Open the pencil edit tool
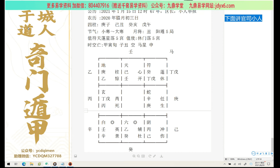Screen dimensions: 280x168 (155, 156)
